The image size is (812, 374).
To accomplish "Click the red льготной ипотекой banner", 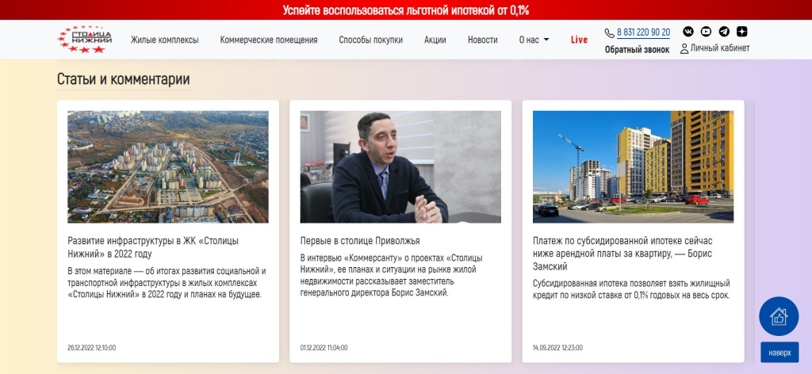I will point(406,10).
